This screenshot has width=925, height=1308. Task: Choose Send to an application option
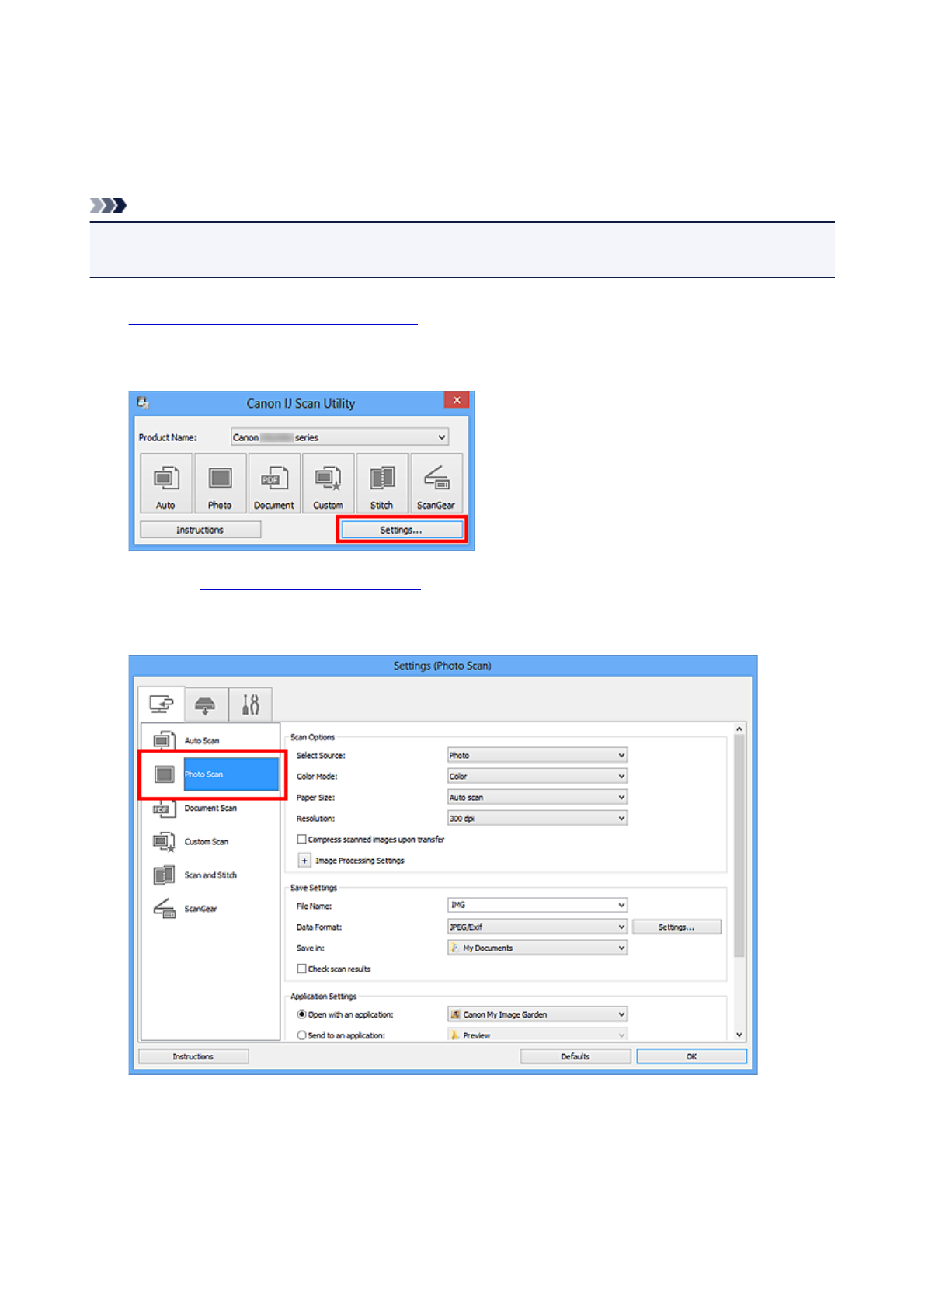point(302,1035)
